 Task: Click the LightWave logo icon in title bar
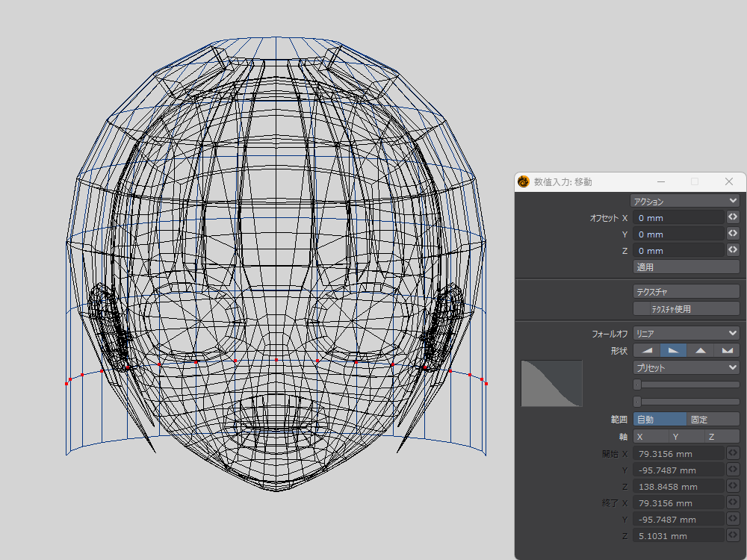point(524,181)
